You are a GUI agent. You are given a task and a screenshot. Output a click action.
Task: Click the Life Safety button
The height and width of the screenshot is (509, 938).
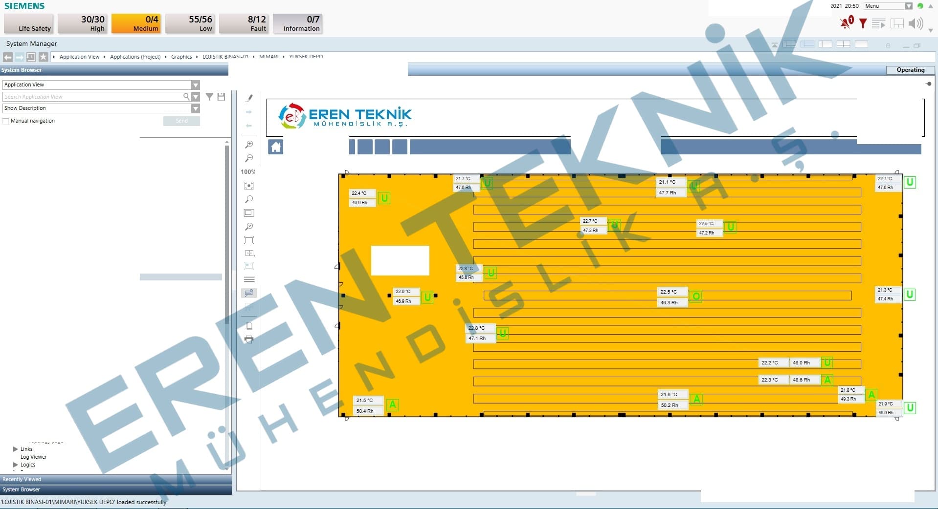point(29,23)
